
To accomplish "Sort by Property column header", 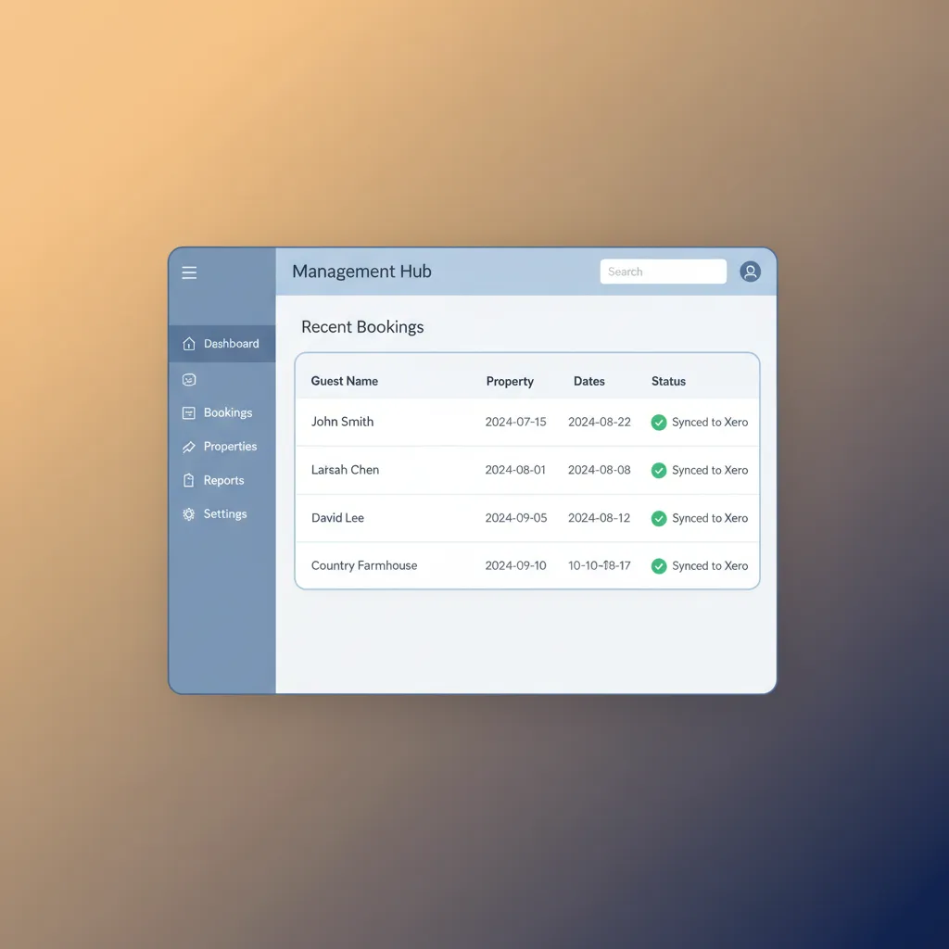I will tap(510, 381).
